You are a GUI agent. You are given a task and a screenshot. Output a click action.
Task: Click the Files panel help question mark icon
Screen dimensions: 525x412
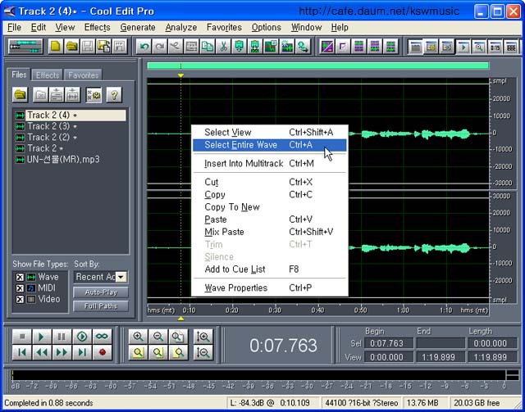(x=114, y=95)
